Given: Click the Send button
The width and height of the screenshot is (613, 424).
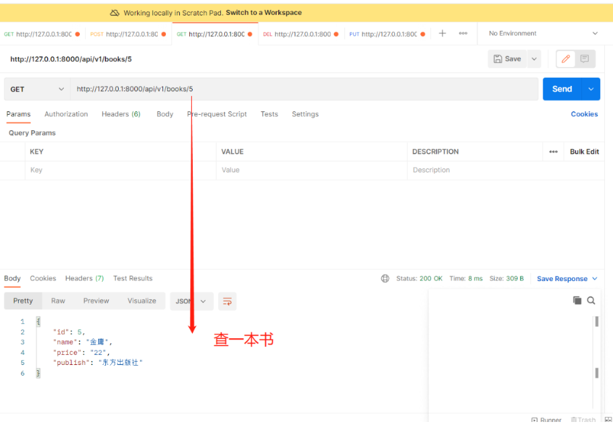Looking at the screenshot, I should click(x=562, y=89).
